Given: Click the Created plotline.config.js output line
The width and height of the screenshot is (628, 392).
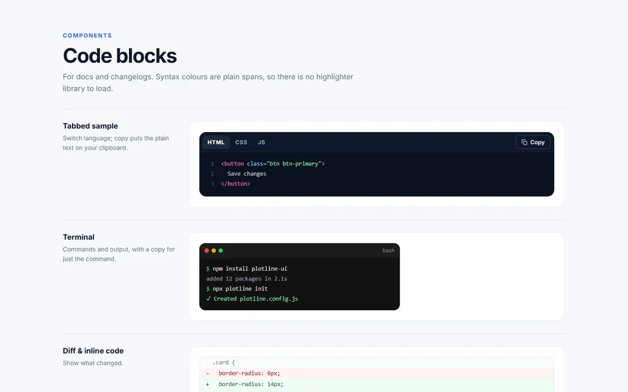Looking at the screenshot, I should click(252, 299).
